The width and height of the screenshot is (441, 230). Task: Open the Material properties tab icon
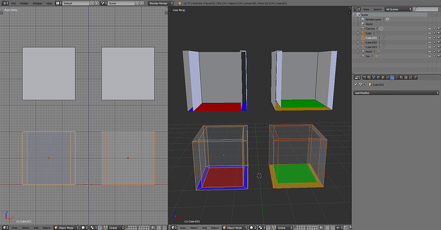tap(401, 77)
